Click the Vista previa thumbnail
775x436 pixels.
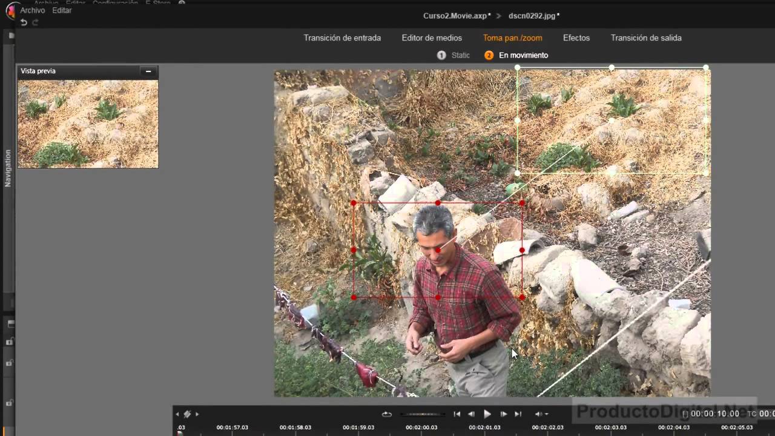[x=88, y=124]
